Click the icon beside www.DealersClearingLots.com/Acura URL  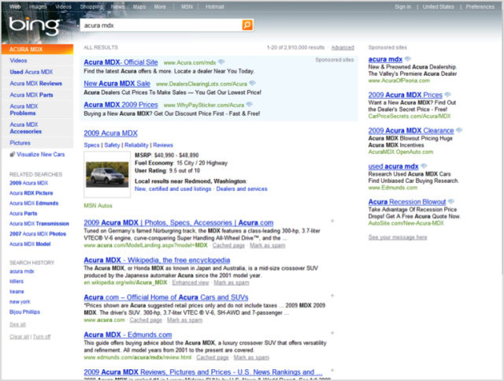coord(253,83)
